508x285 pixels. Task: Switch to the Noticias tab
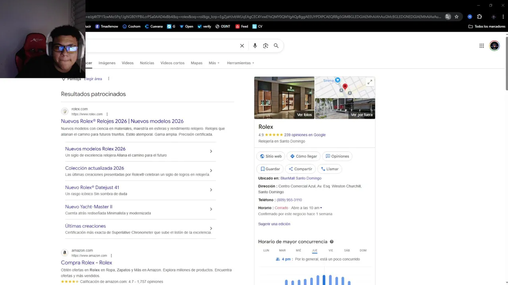(x=147, y=63)
